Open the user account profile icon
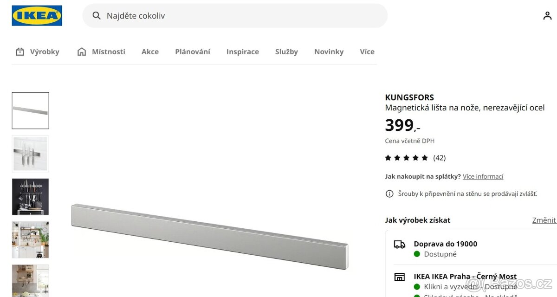 click(x=547, y=16)
